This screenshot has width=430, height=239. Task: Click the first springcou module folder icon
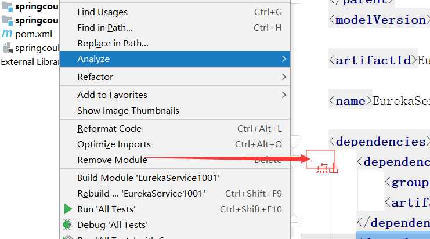coord(7,6)
